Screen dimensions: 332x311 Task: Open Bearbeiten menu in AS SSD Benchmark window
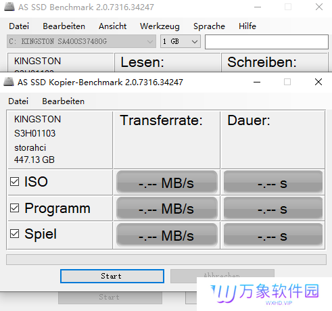coord(64,26)
